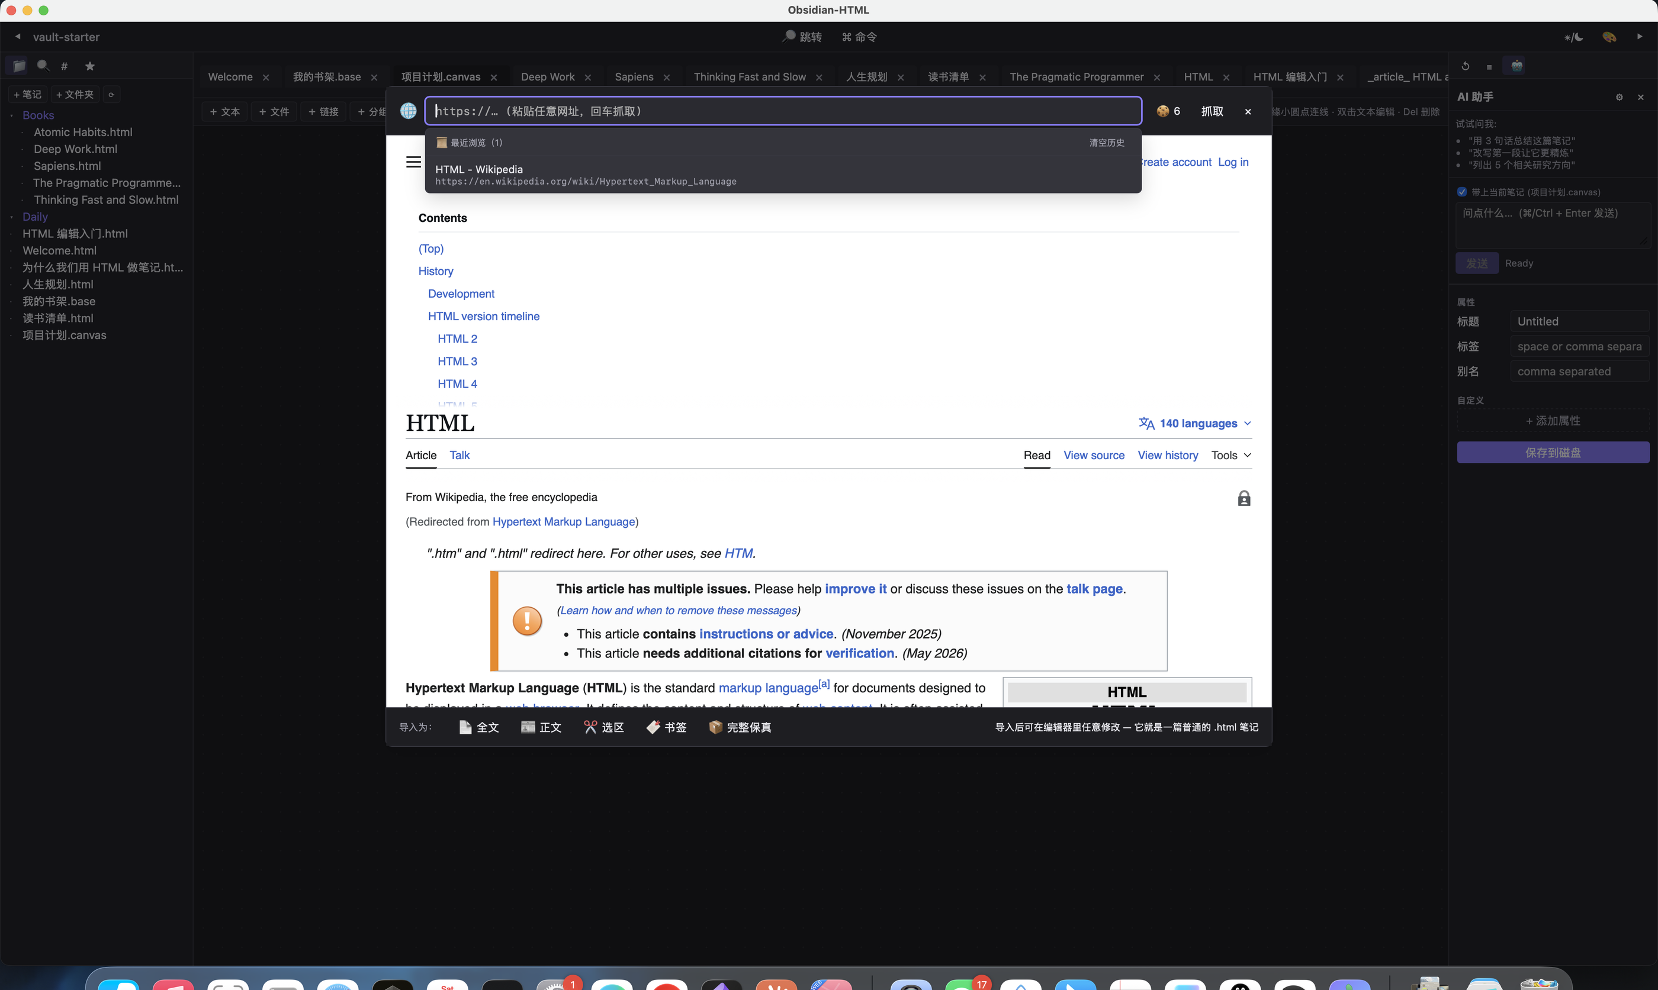1658x990 pixels.
Task: Close the 读书清单 tab
Action: pos(982,78)
